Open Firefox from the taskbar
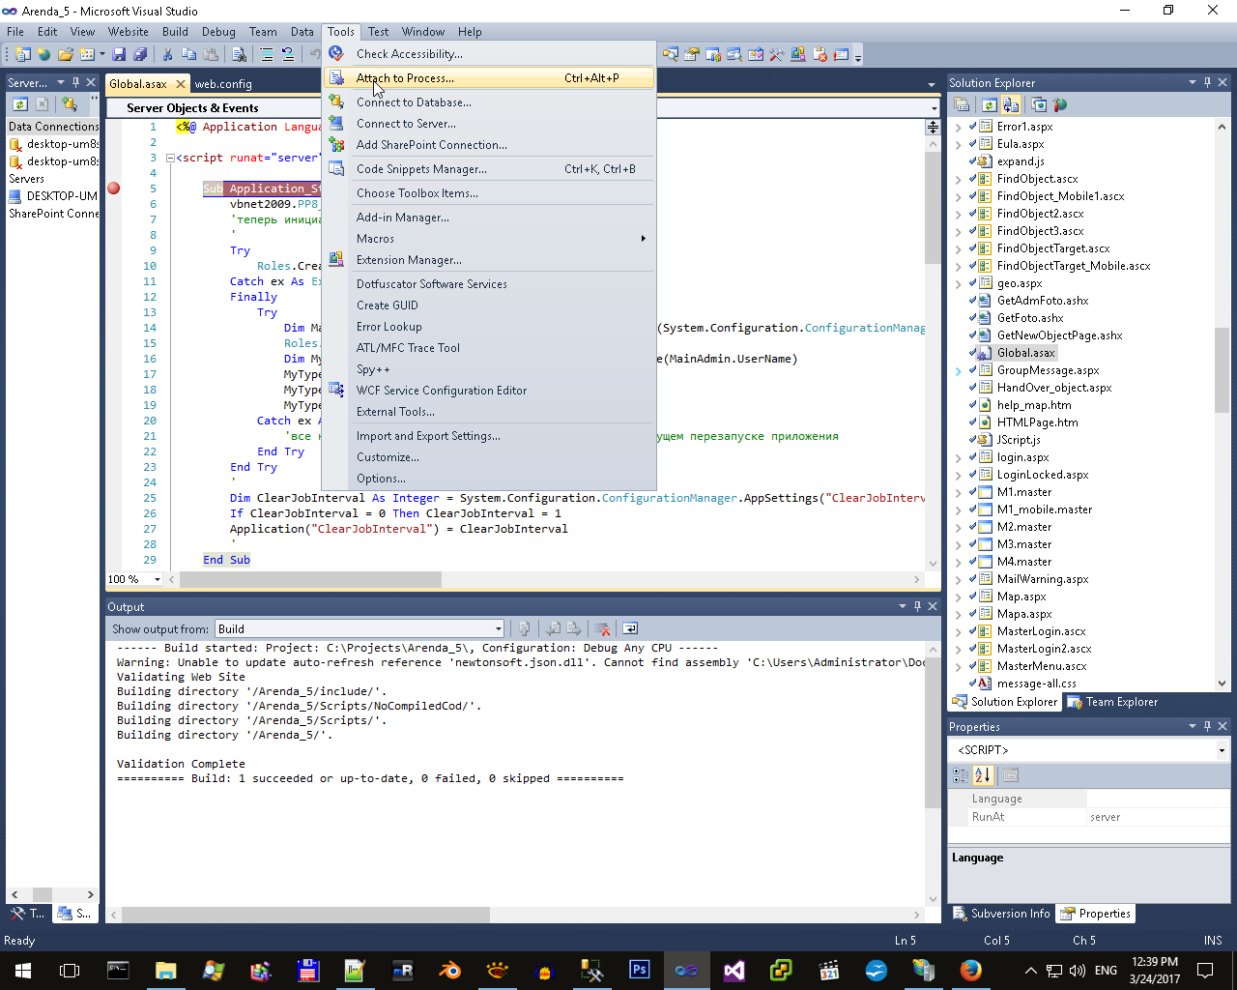This screenshot has height=990, width=1237. (971, 971)
